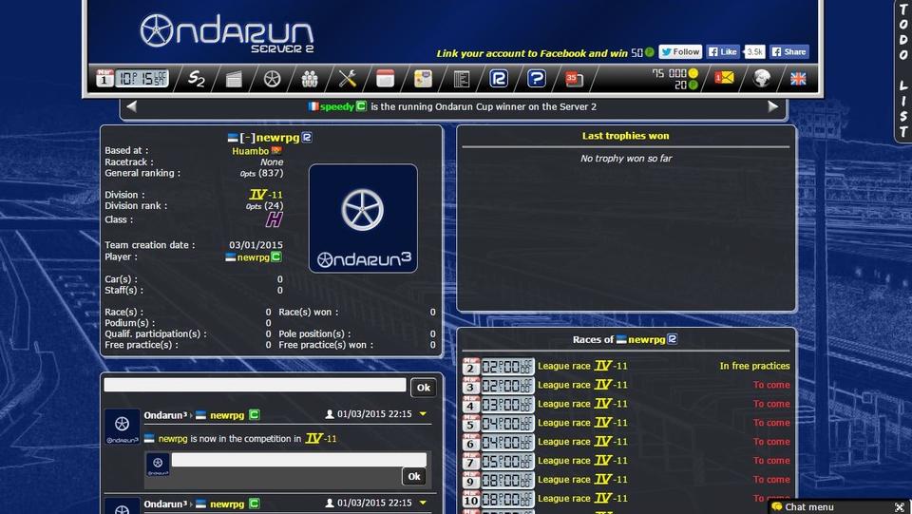Click the Ondarun3 team logo thumbnail
The image size is (912, 514).
(x=363, y=218)
